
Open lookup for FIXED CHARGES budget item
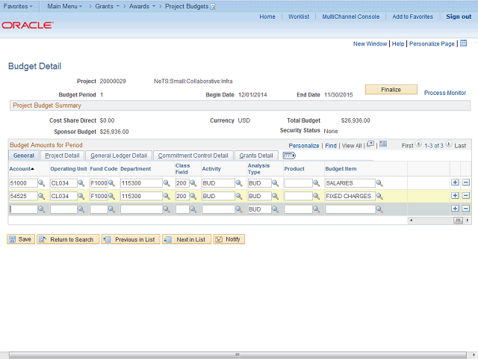point(379,196)
